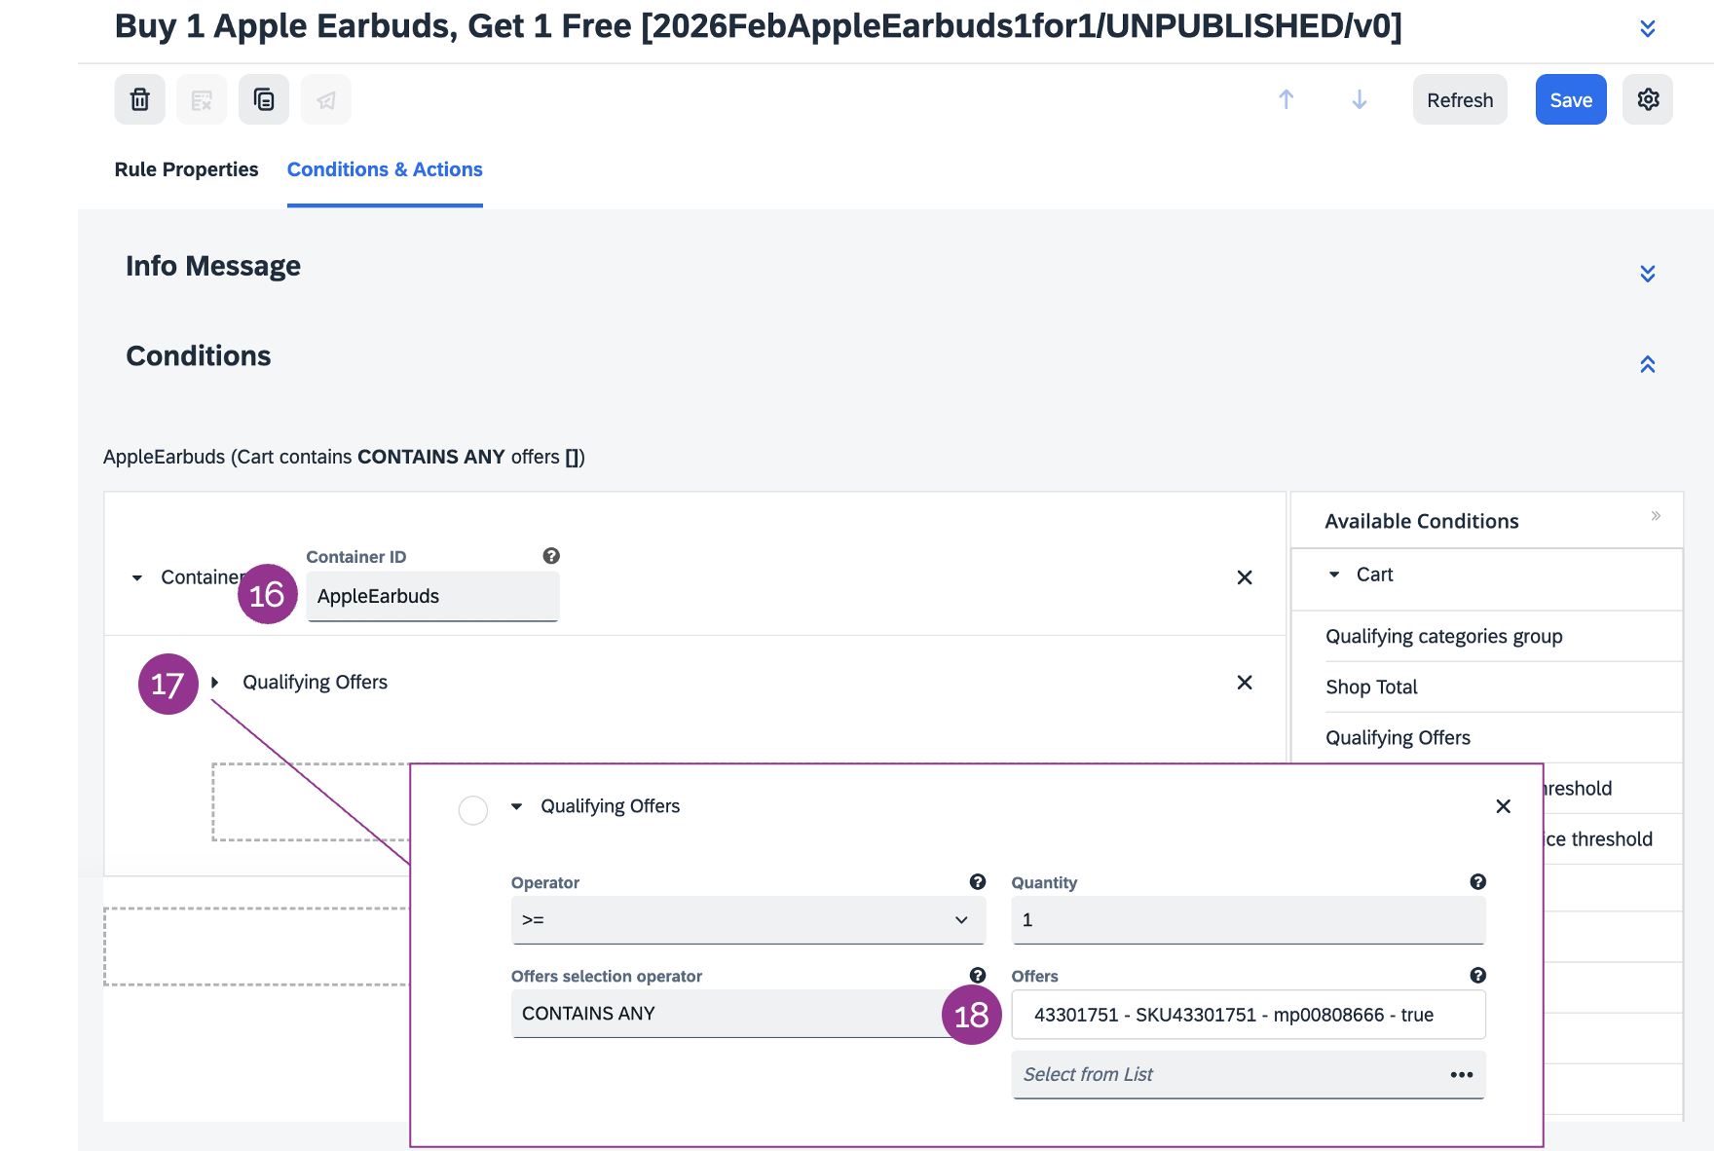1716x1151 pixels.
Task: Remove the Container condition with X
Action: [1244, 577]
